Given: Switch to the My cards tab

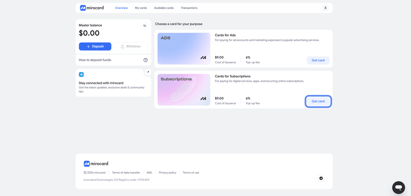Looking at the screenshot, I should 141,8.
